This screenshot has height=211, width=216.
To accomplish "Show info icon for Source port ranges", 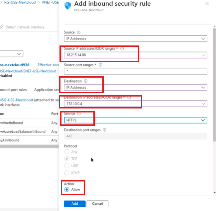I will point(100,65).
